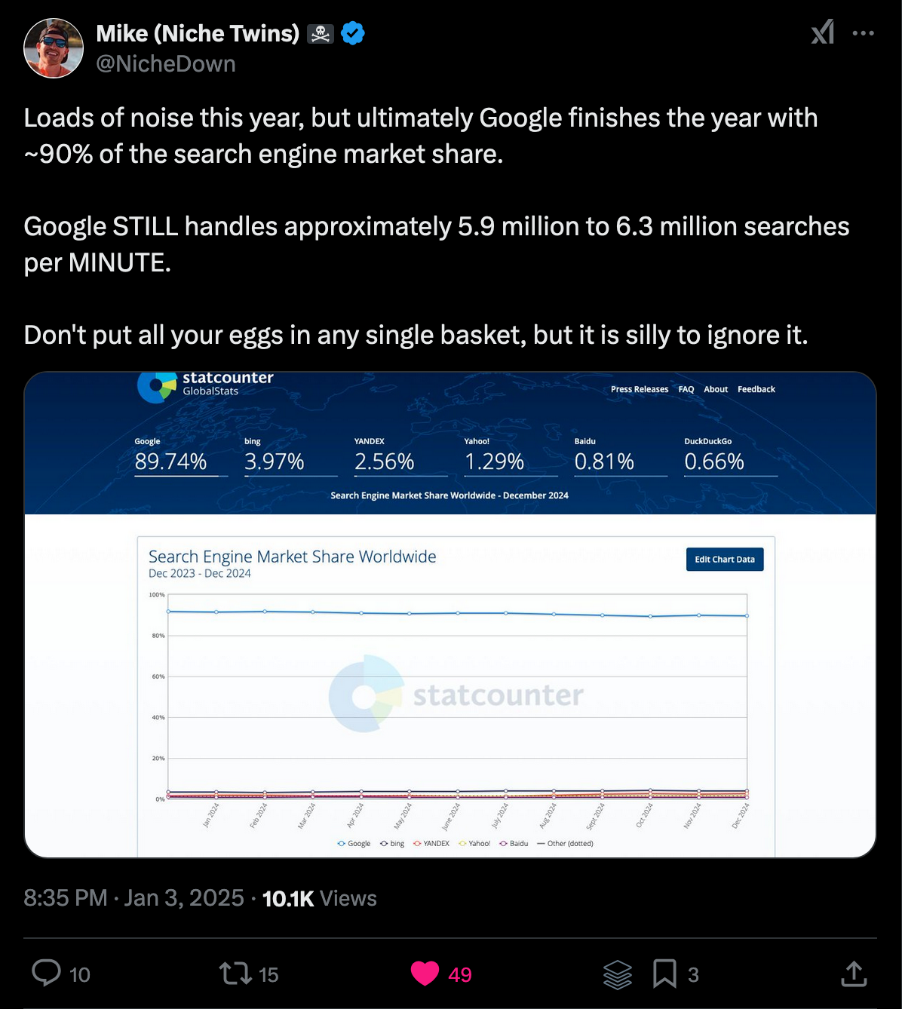Unlike the tweet with the pink heart
The image size is (902, 1009).
[425, 974]
